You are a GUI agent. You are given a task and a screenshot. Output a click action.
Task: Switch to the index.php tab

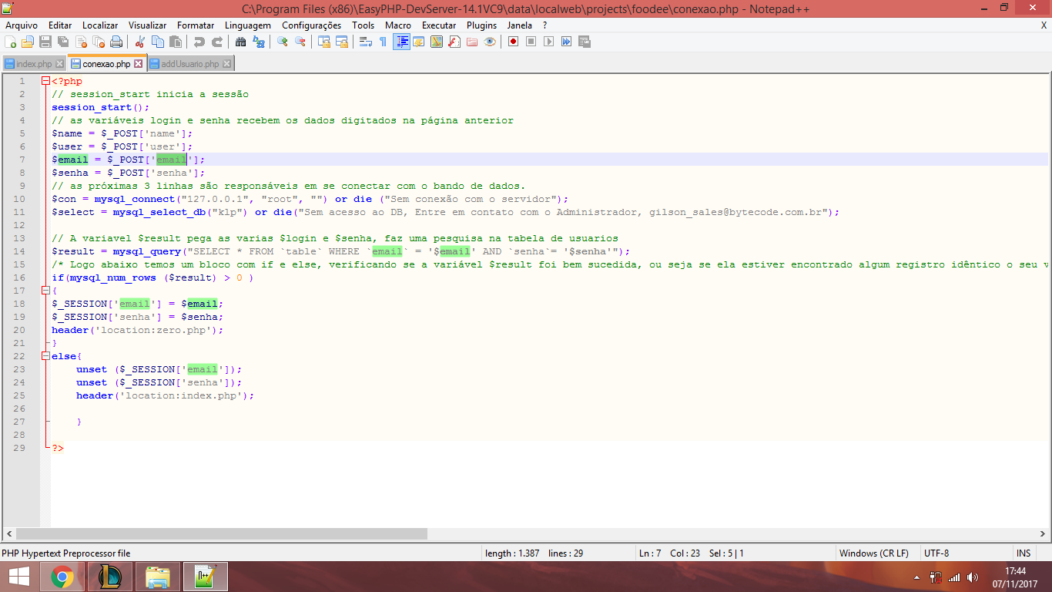click(34, 64)
